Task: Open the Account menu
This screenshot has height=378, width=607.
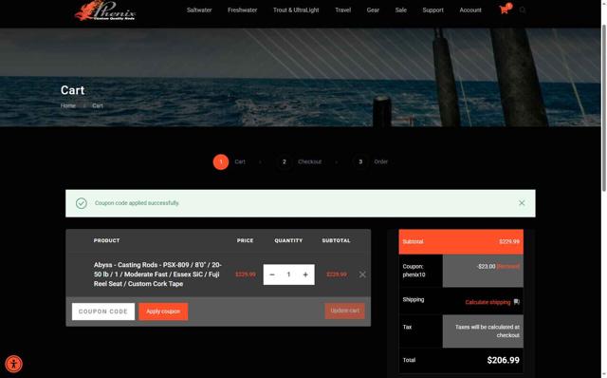Action: [x=470, y=10]
